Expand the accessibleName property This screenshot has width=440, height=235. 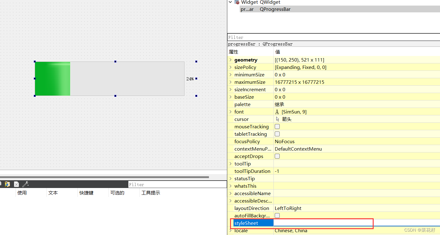(x=230, y=193)
